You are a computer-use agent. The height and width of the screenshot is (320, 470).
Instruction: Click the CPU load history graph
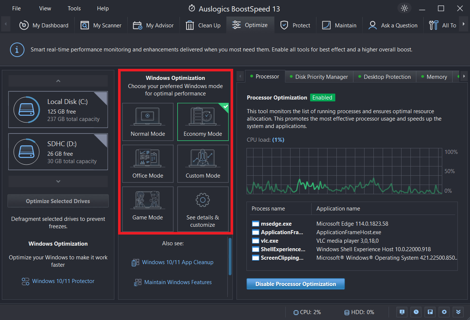(x=345, y=171)
